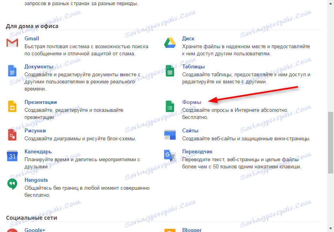This screenshot has width=334, height=232.
Task: Click the 'Социальные сети' heading
Action: (x=32, y=218)
